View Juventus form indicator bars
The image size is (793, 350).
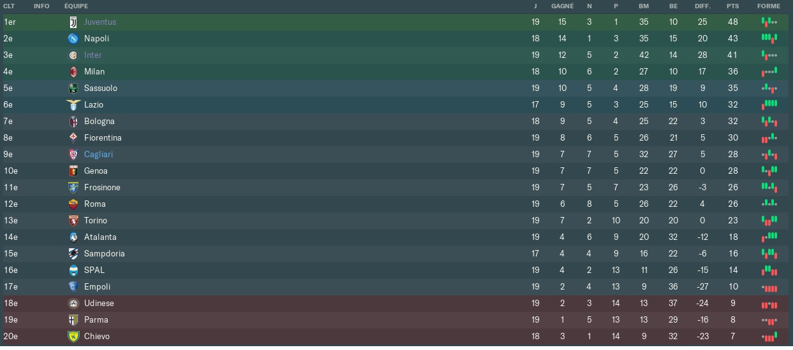pyautogui.click(x=769, y=22)
